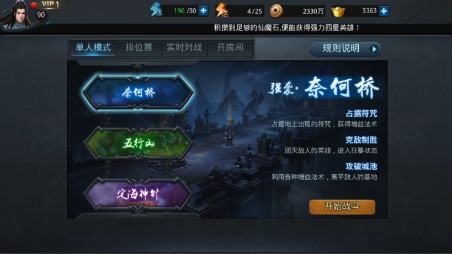The image size is (452, 254).
Task: Select the 定海神针 map
Action: pyautogui.click(x=138, y=194)
